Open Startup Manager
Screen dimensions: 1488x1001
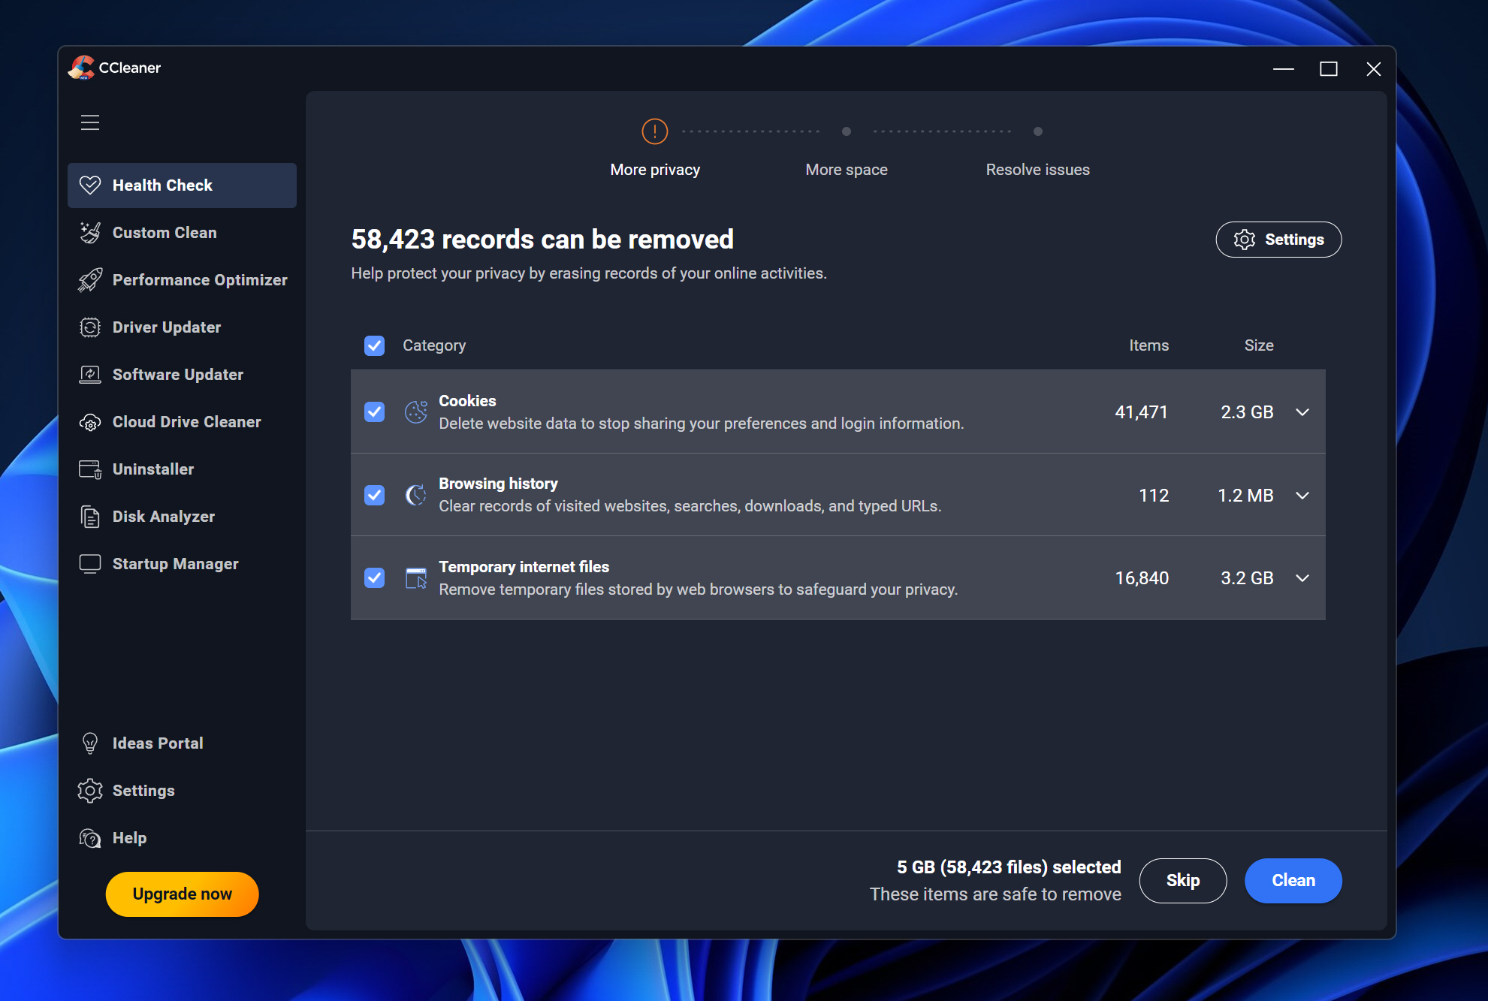(x=175, y=563)
